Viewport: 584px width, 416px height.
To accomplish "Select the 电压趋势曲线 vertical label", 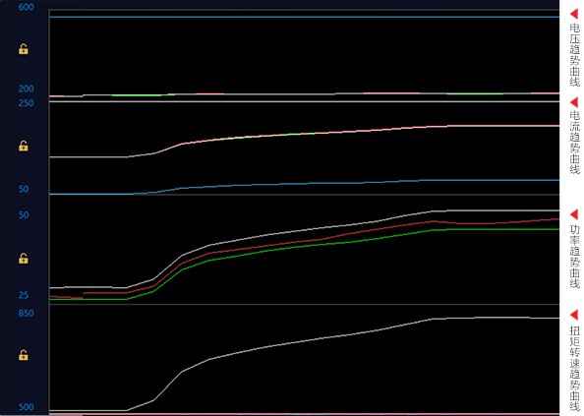I will [x=575, y=55].
